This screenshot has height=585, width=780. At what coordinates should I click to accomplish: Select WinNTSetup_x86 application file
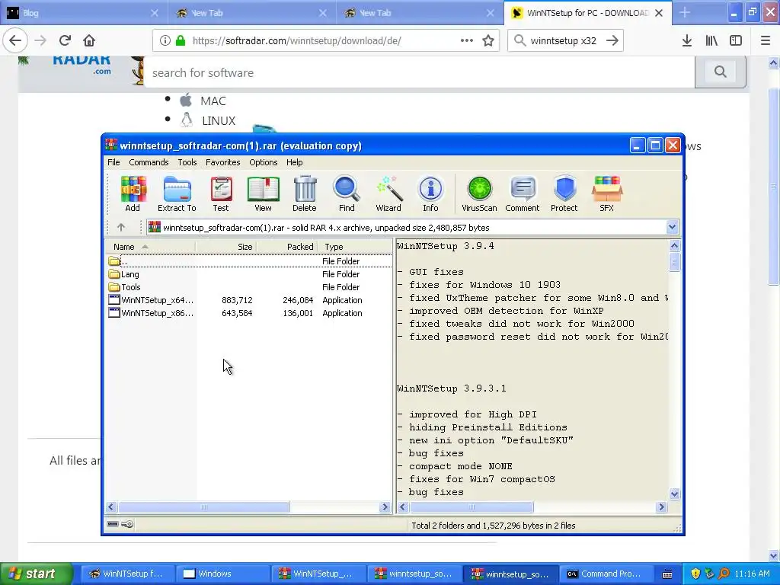point(249,313)
